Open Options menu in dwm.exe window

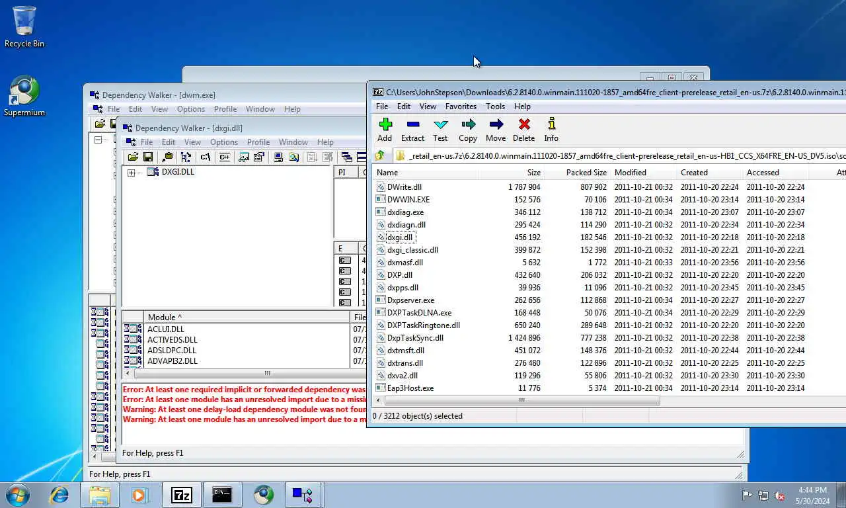pos(191,108)
